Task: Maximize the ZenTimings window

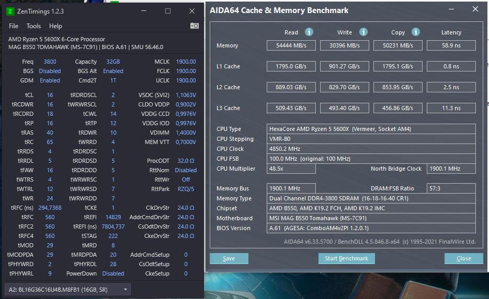Action: [x=168, y=11]
